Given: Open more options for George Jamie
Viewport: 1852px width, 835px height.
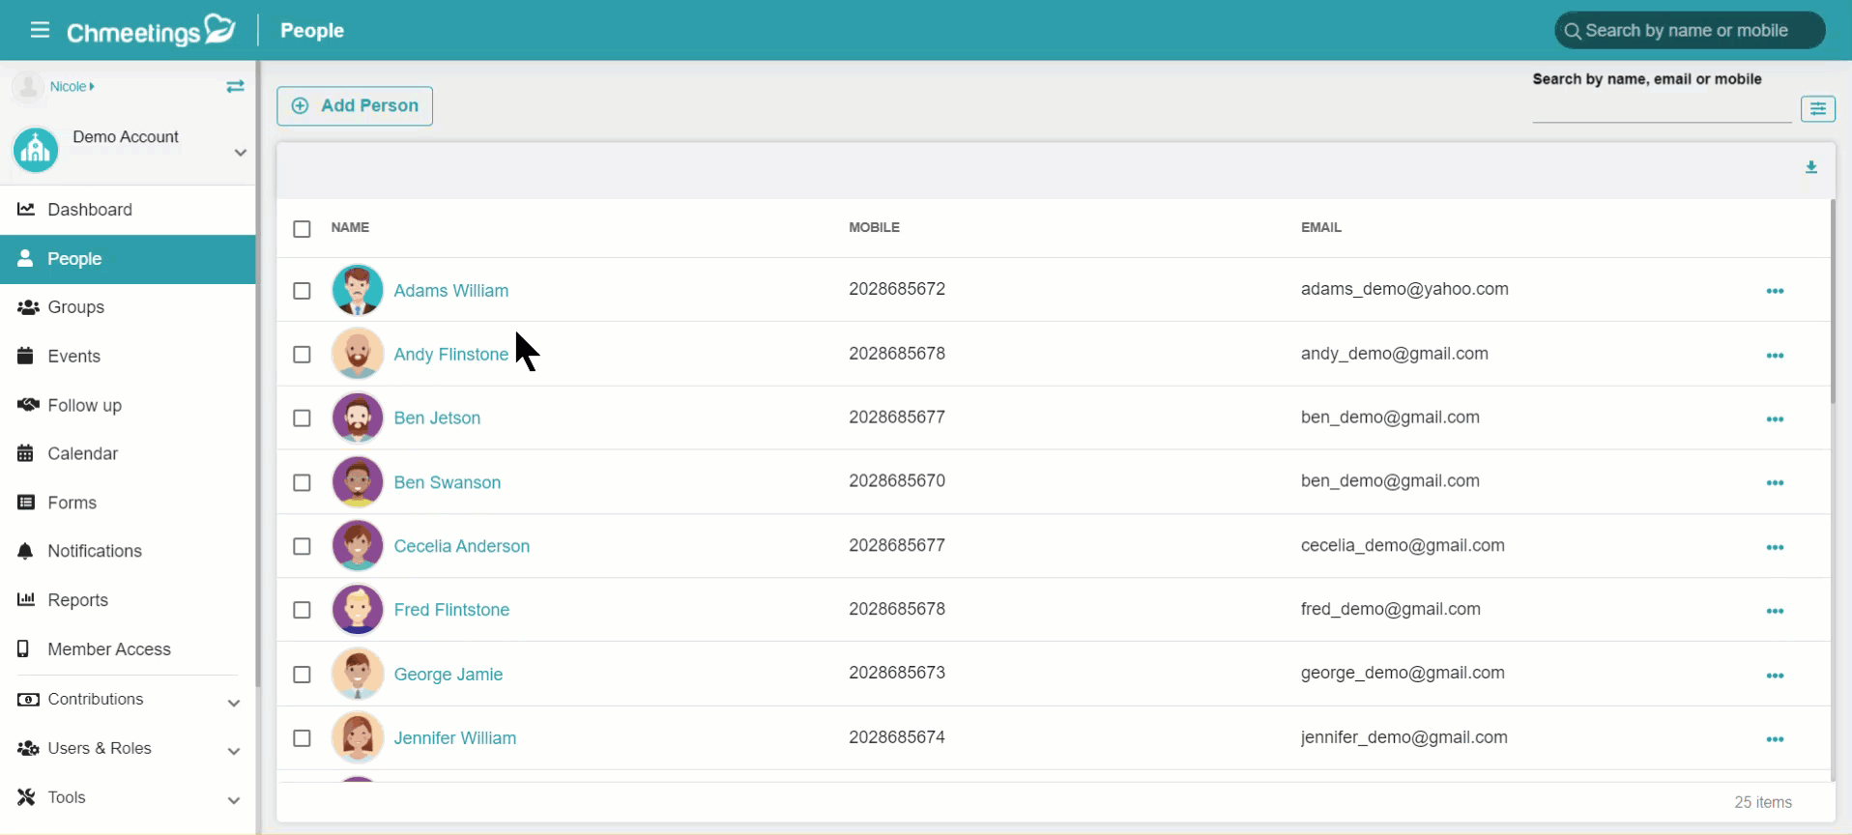Looking at the screenshot, I should pyautogui.click(x=1775, y=676).
